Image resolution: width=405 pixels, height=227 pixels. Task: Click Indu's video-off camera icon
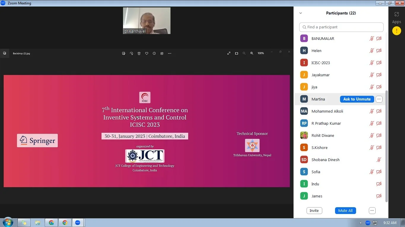point(379,184)
